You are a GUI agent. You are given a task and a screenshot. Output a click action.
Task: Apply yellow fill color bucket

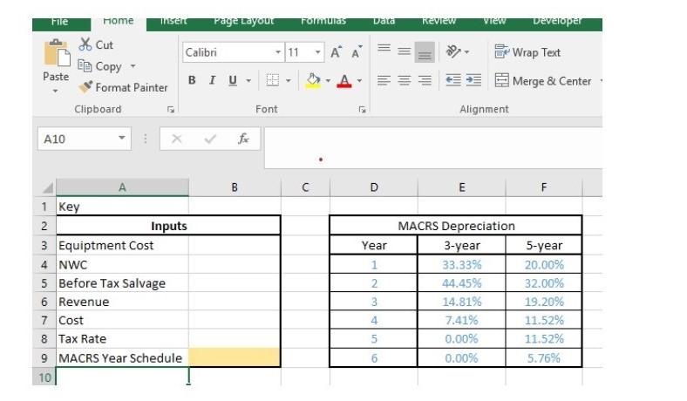click(x=313, y=81)
